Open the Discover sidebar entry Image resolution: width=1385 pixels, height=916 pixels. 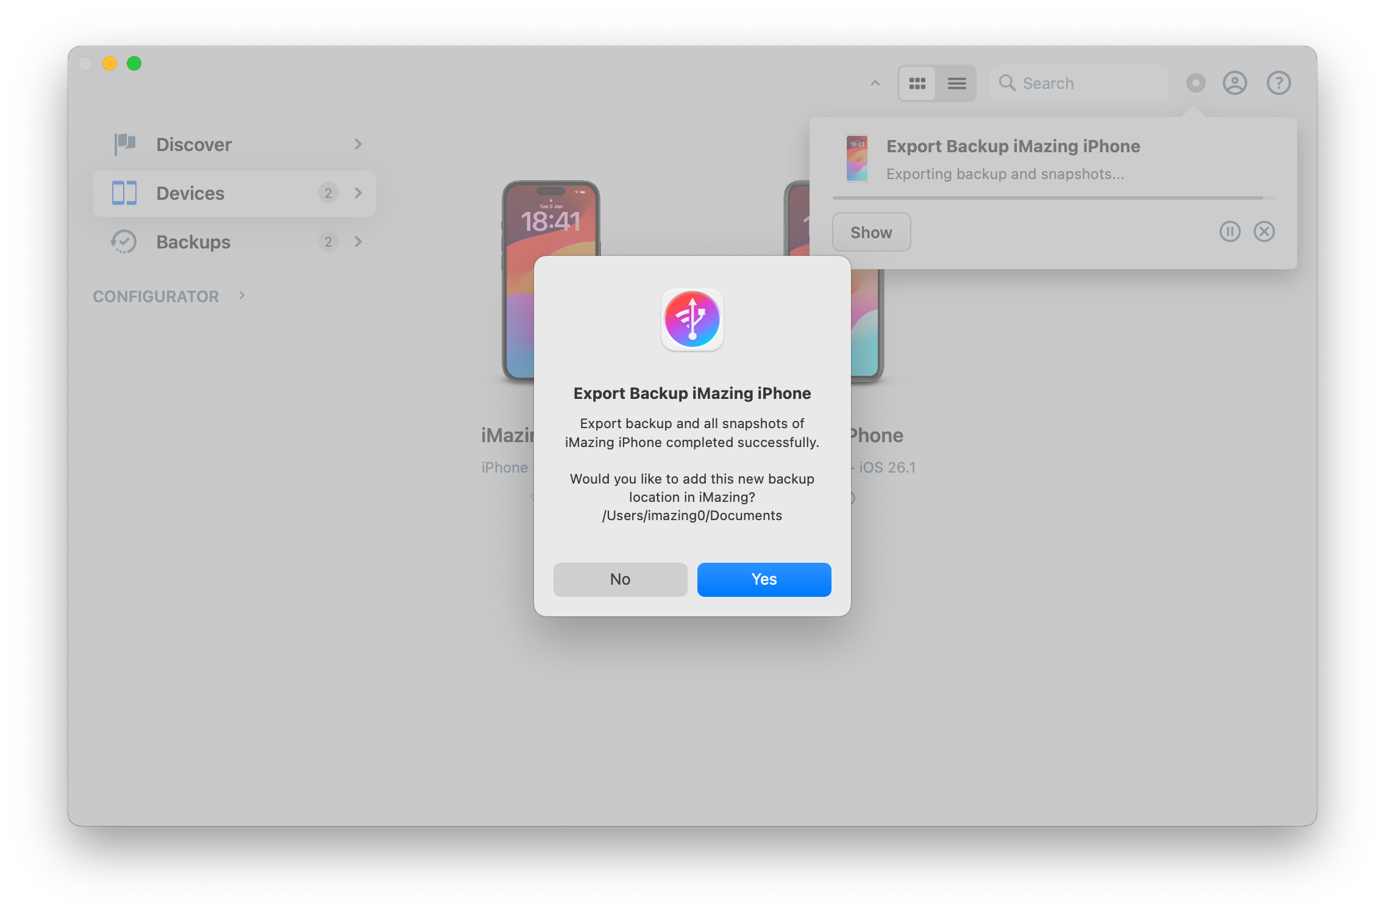[x=194, y=144]
